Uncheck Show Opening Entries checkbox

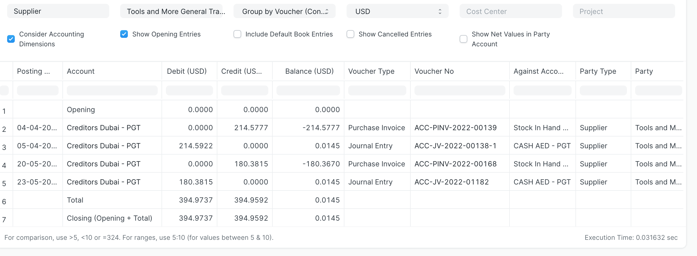tap(124, 34)
